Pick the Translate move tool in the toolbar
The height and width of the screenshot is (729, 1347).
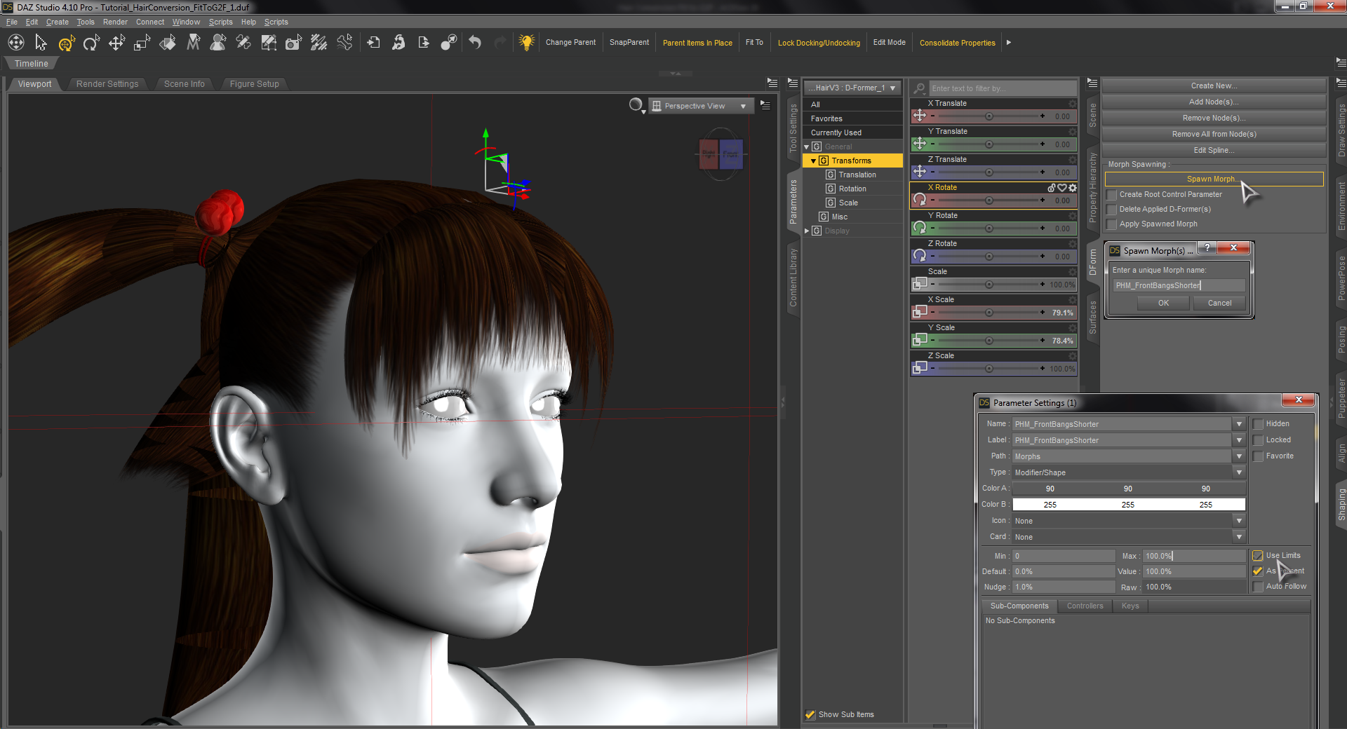pyautogui.click(x=116, y=43)
